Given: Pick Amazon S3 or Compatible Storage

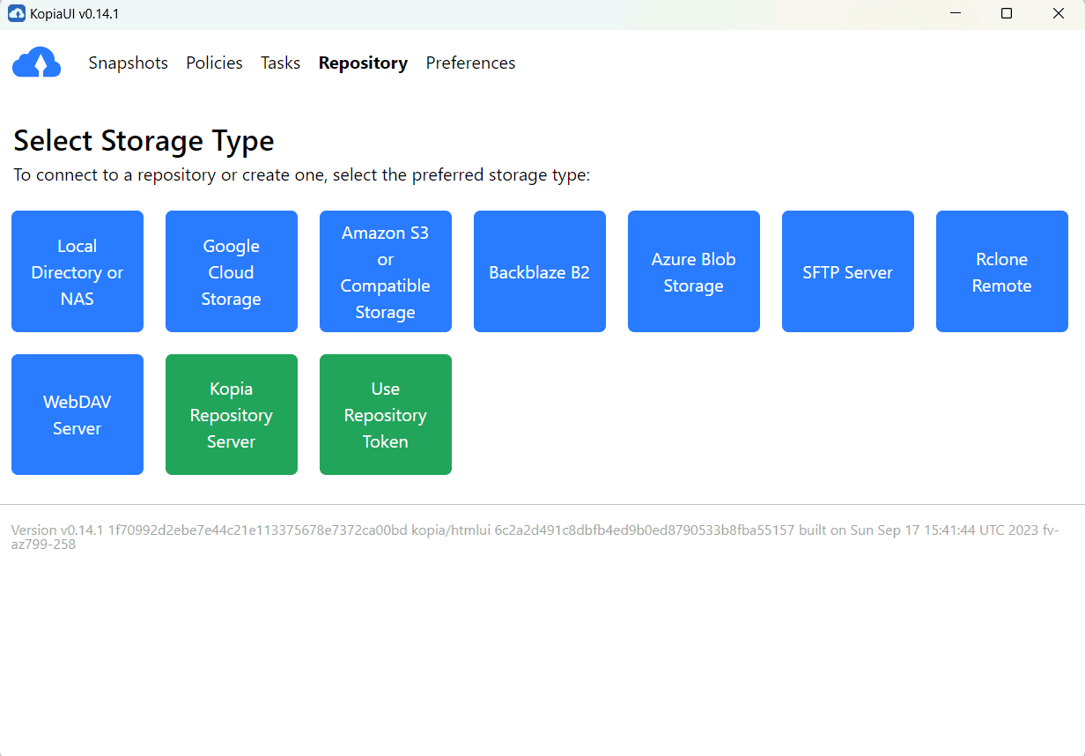Looking at the screenshot, I should 386,271.
